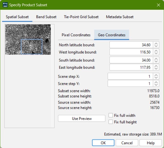Click the 'East longitude bound:' label
Screen dimensions: 164x148
(77, 67)
